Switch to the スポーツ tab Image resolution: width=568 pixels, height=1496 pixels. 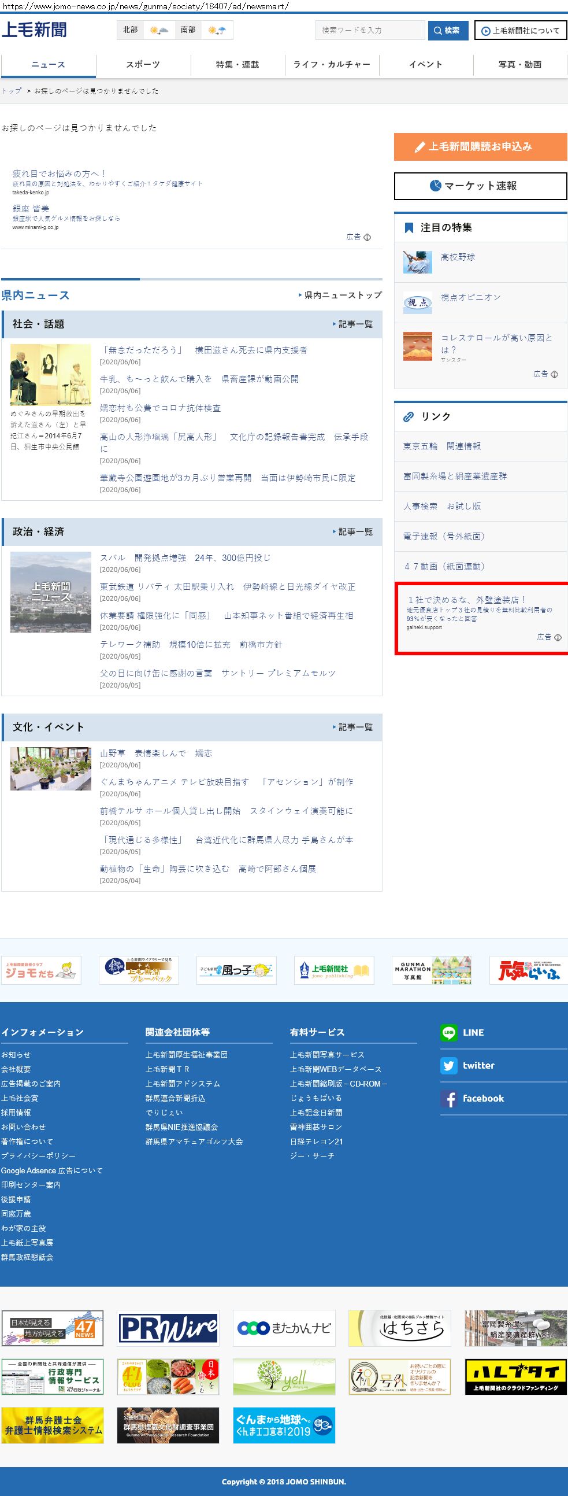[143, 64]
